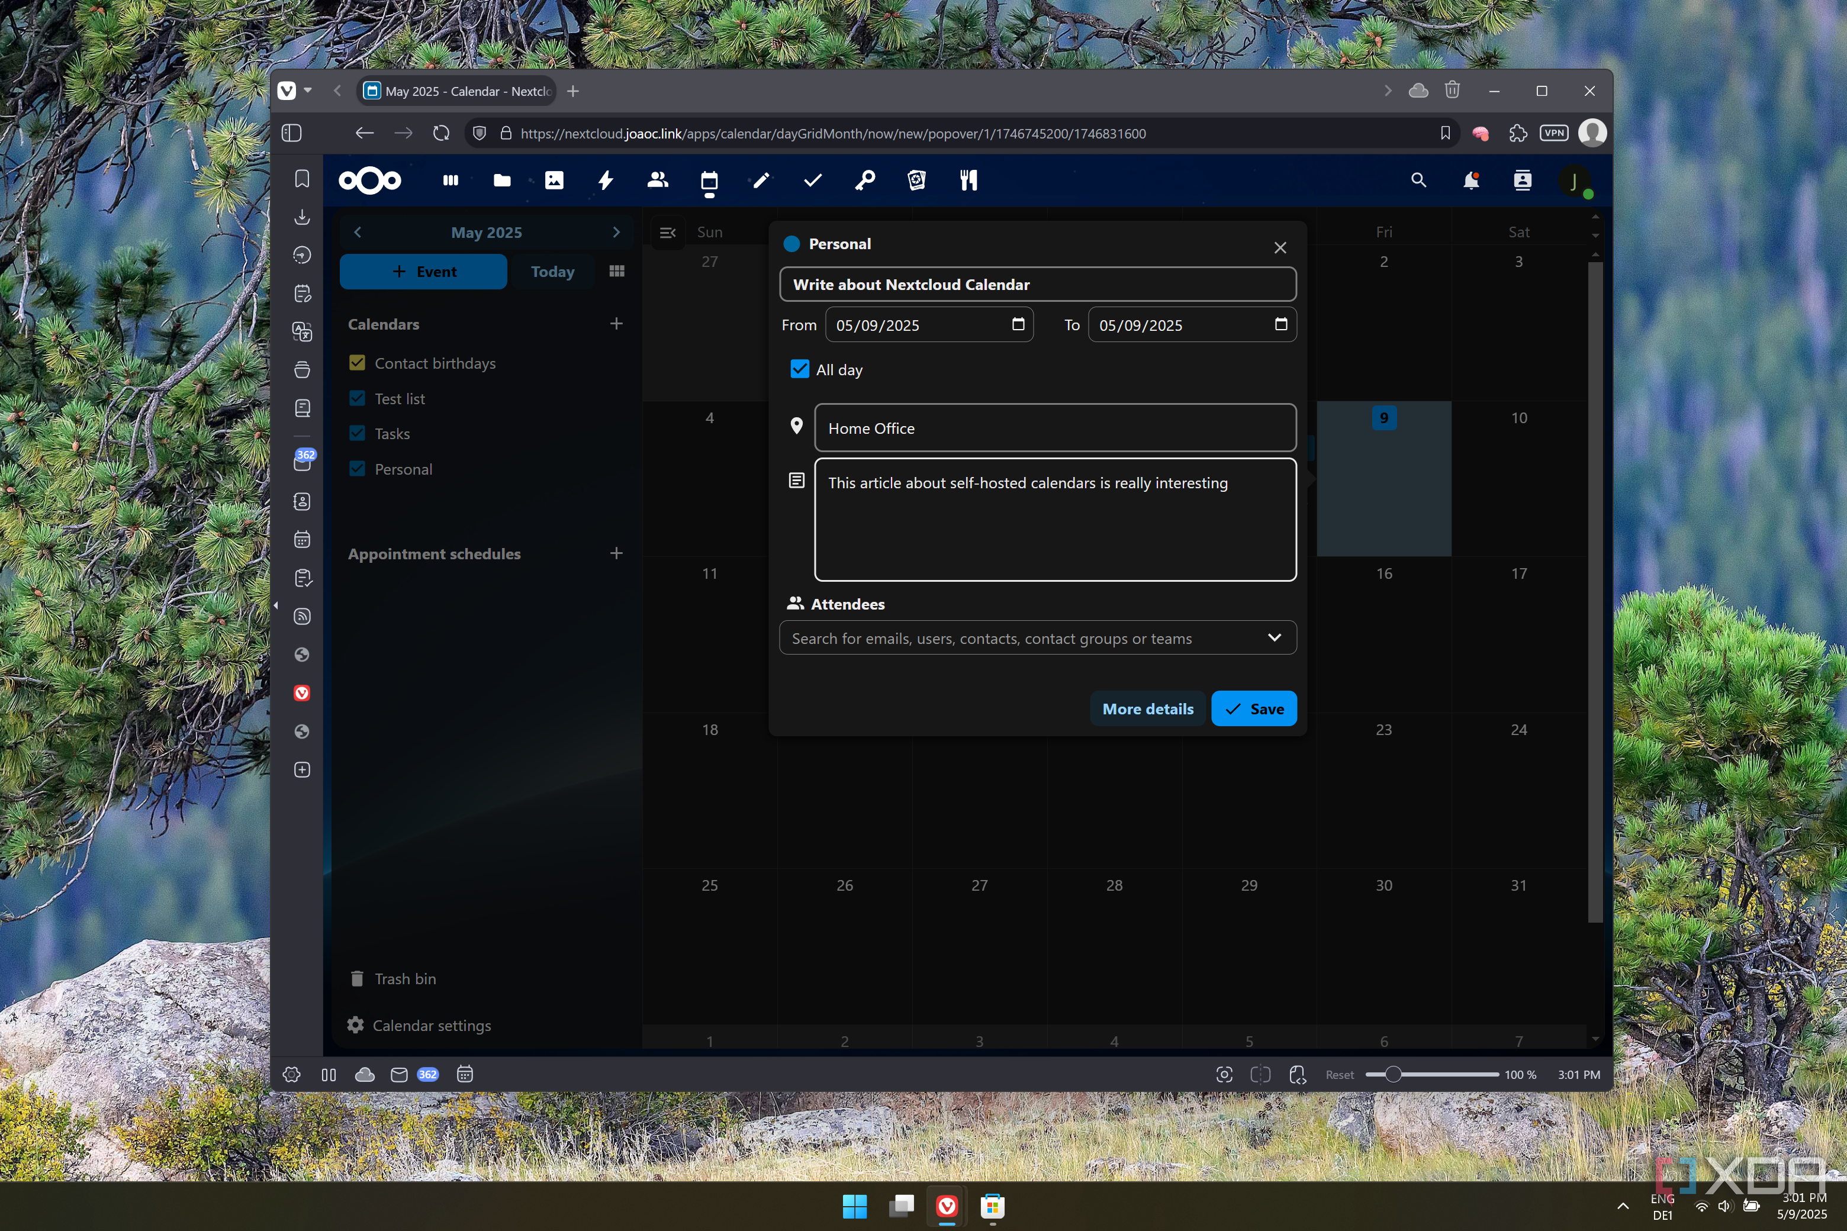Go to previous month chevron

point(358,233)
